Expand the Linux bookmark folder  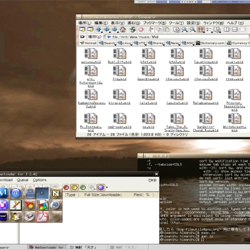coord(125,43)
